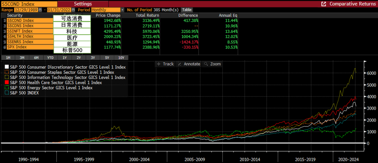The image size is (378, 163).
Task: Select the SPX Index security field
Action: pos(30,47)
